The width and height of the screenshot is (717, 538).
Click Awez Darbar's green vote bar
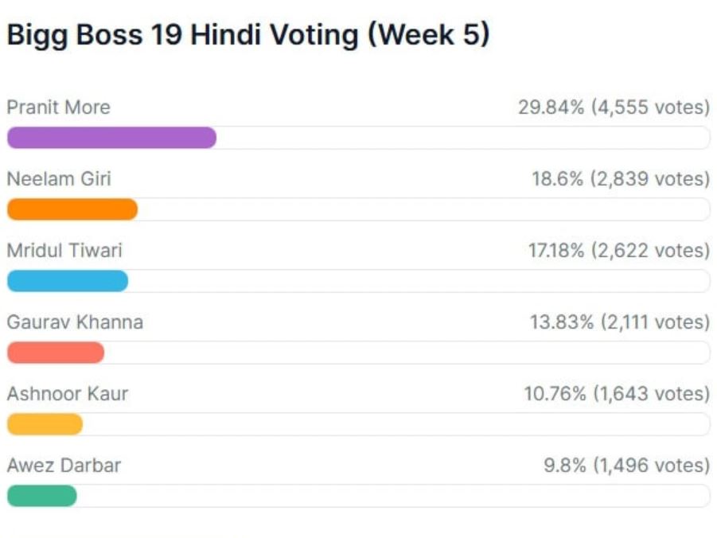pyautogui.click(x=42, y=496)
